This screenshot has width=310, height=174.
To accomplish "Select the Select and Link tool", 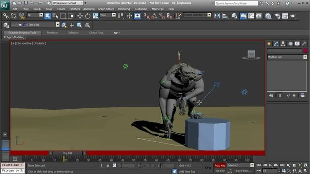I will 6,16.
